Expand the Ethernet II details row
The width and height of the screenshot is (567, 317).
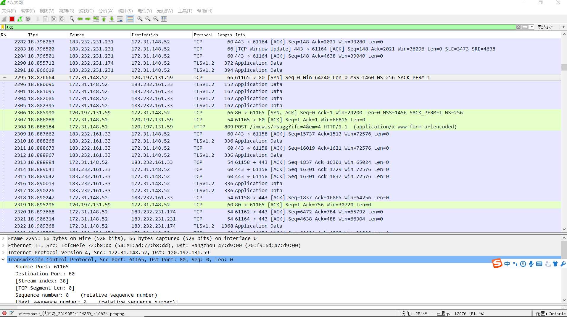(3, 245)
